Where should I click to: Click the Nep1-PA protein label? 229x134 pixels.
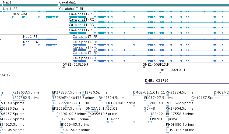tap(30, 42)
